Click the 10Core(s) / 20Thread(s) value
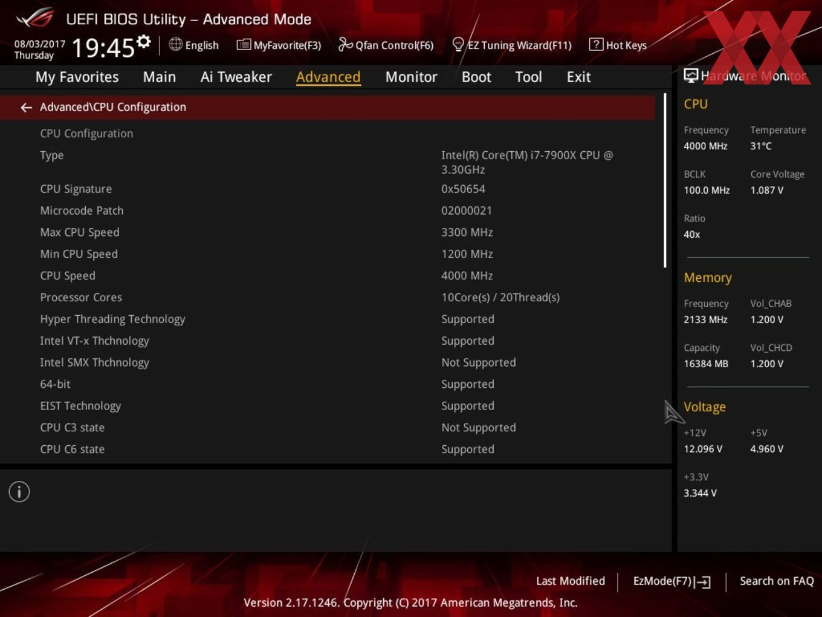The width and height of the screenshot is (822, 617). [500, 297]
